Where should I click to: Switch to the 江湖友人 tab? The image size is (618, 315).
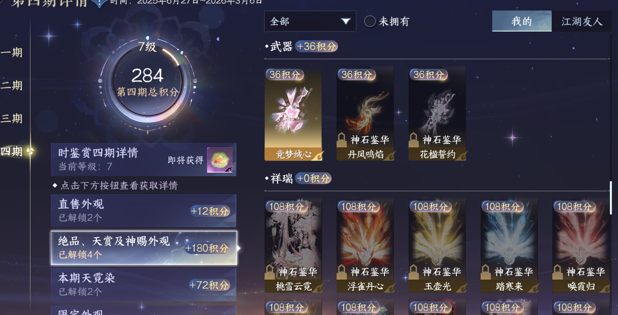coord(581,21)
